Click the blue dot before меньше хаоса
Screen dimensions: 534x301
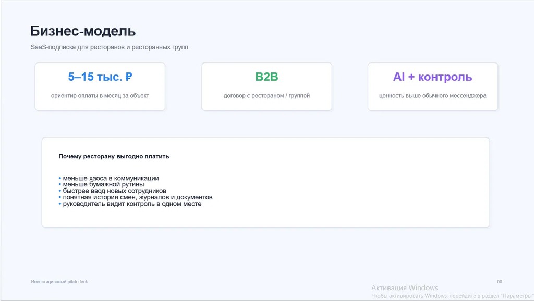click(x=60, y=178)
